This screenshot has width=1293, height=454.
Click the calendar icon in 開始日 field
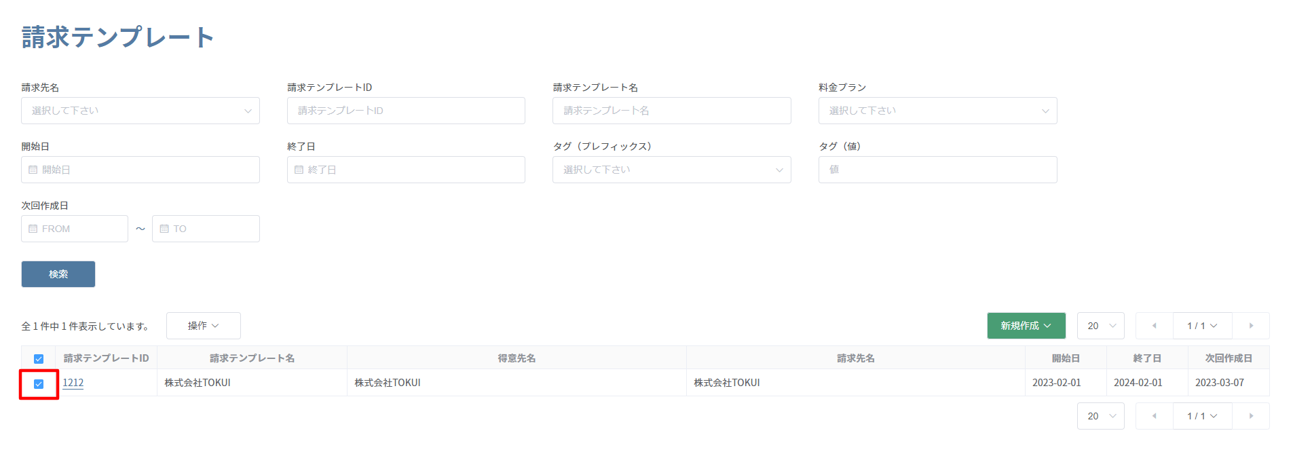point(33,170)
